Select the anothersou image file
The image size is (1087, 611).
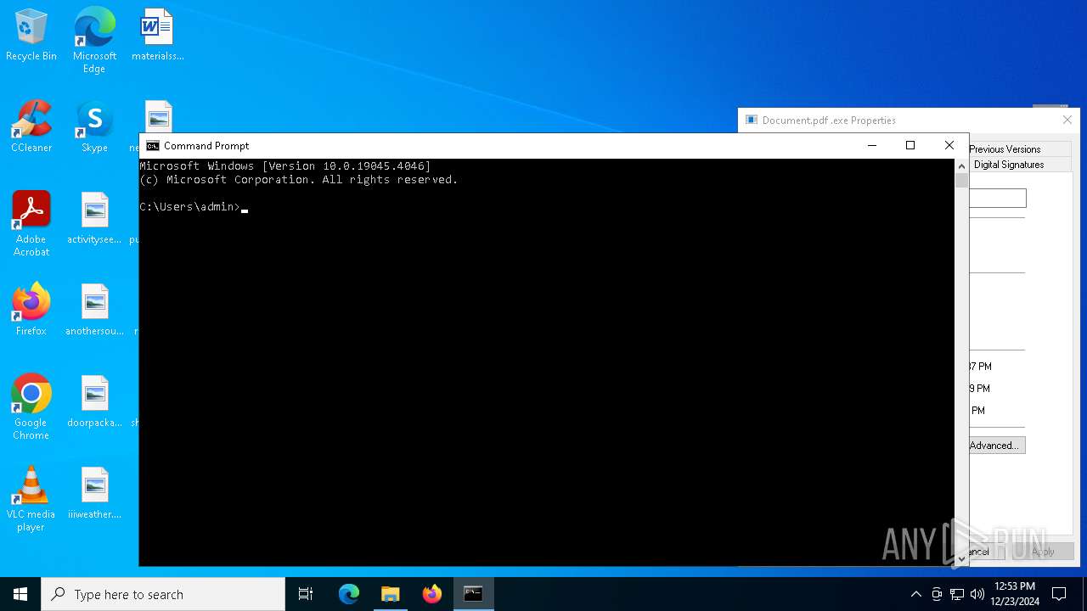[x=94, y=310]
